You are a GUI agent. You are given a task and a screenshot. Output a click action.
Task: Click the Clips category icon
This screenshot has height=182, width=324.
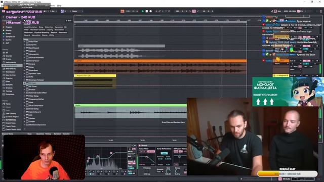(4, 81)
